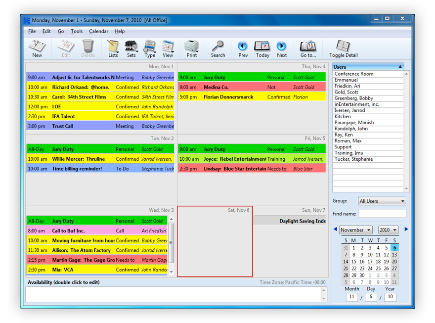
Task: Click the Users list scrollbar down arrow
Action: point(406,188)
